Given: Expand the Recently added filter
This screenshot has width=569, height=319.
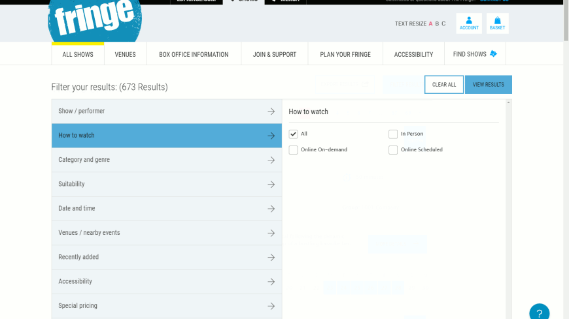Looking at the screenshot, I should point(167,257).
